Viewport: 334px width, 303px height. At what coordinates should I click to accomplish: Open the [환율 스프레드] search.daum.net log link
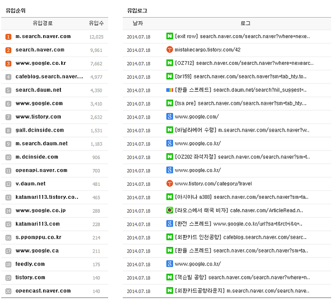point(240,90)
